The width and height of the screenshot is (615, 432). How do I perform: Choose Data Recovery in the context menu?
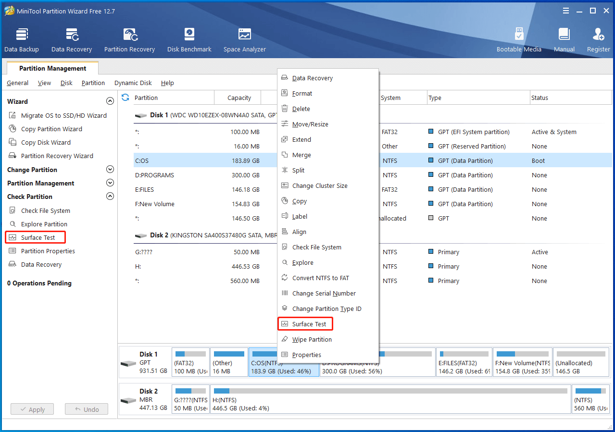pos(328,78)
